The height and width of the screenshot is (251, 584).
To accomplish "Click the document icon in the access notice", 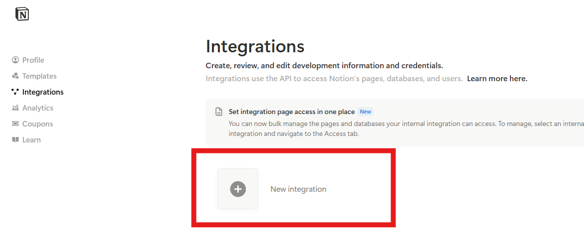I will pos(219,112).
